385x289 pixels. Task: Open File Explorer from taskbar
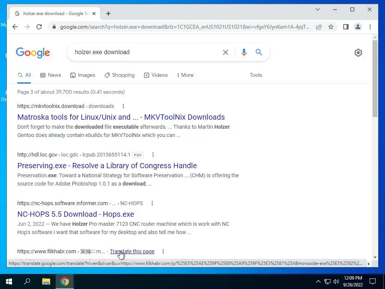click(x=46, y=281)
